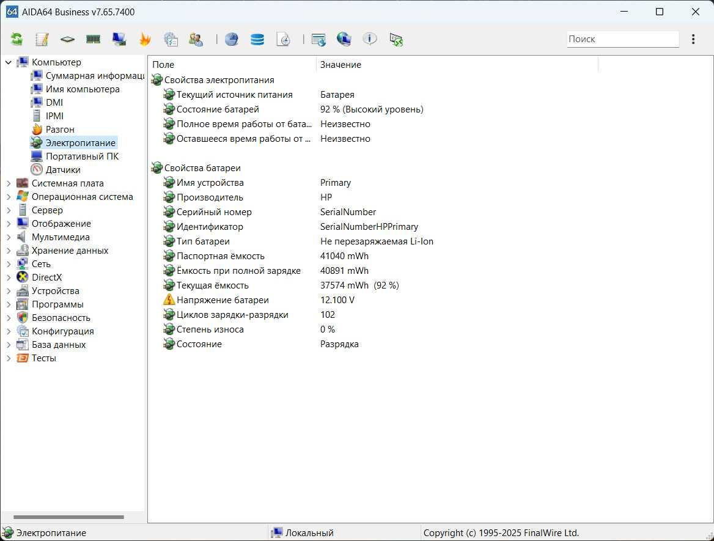Open the IPMI tree item
The height and width of the screenshot is (541, 714).
[x=54, y=116]
